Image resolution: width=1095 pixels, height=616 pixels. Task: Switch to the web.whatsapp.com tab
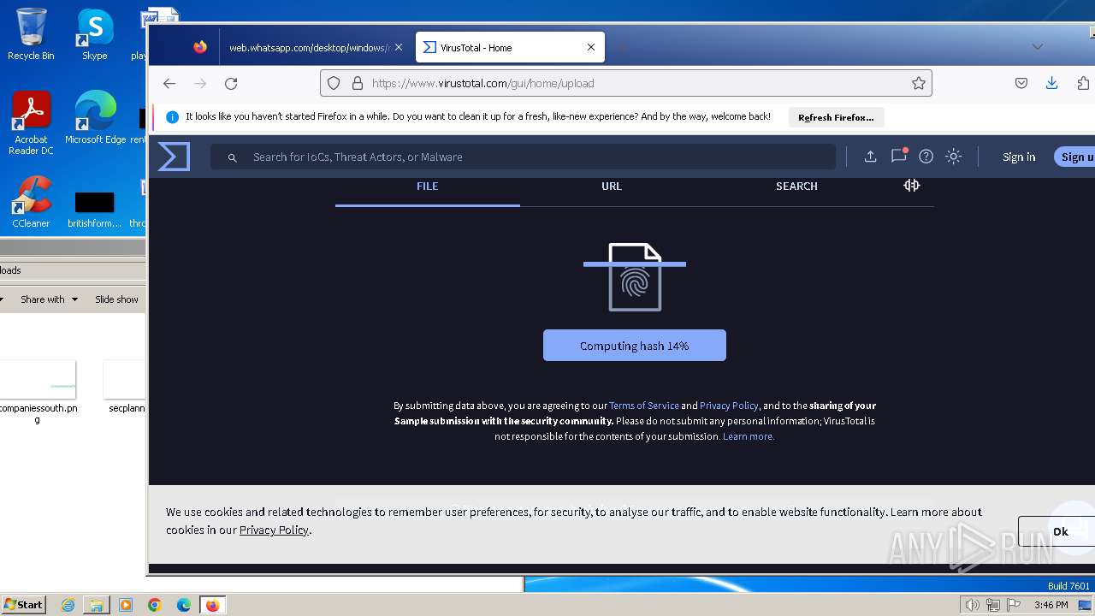click(310, 48)
